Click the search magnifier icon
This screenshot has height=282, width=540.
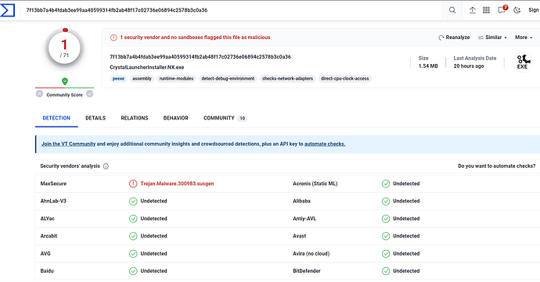click(x=452, y=10)
